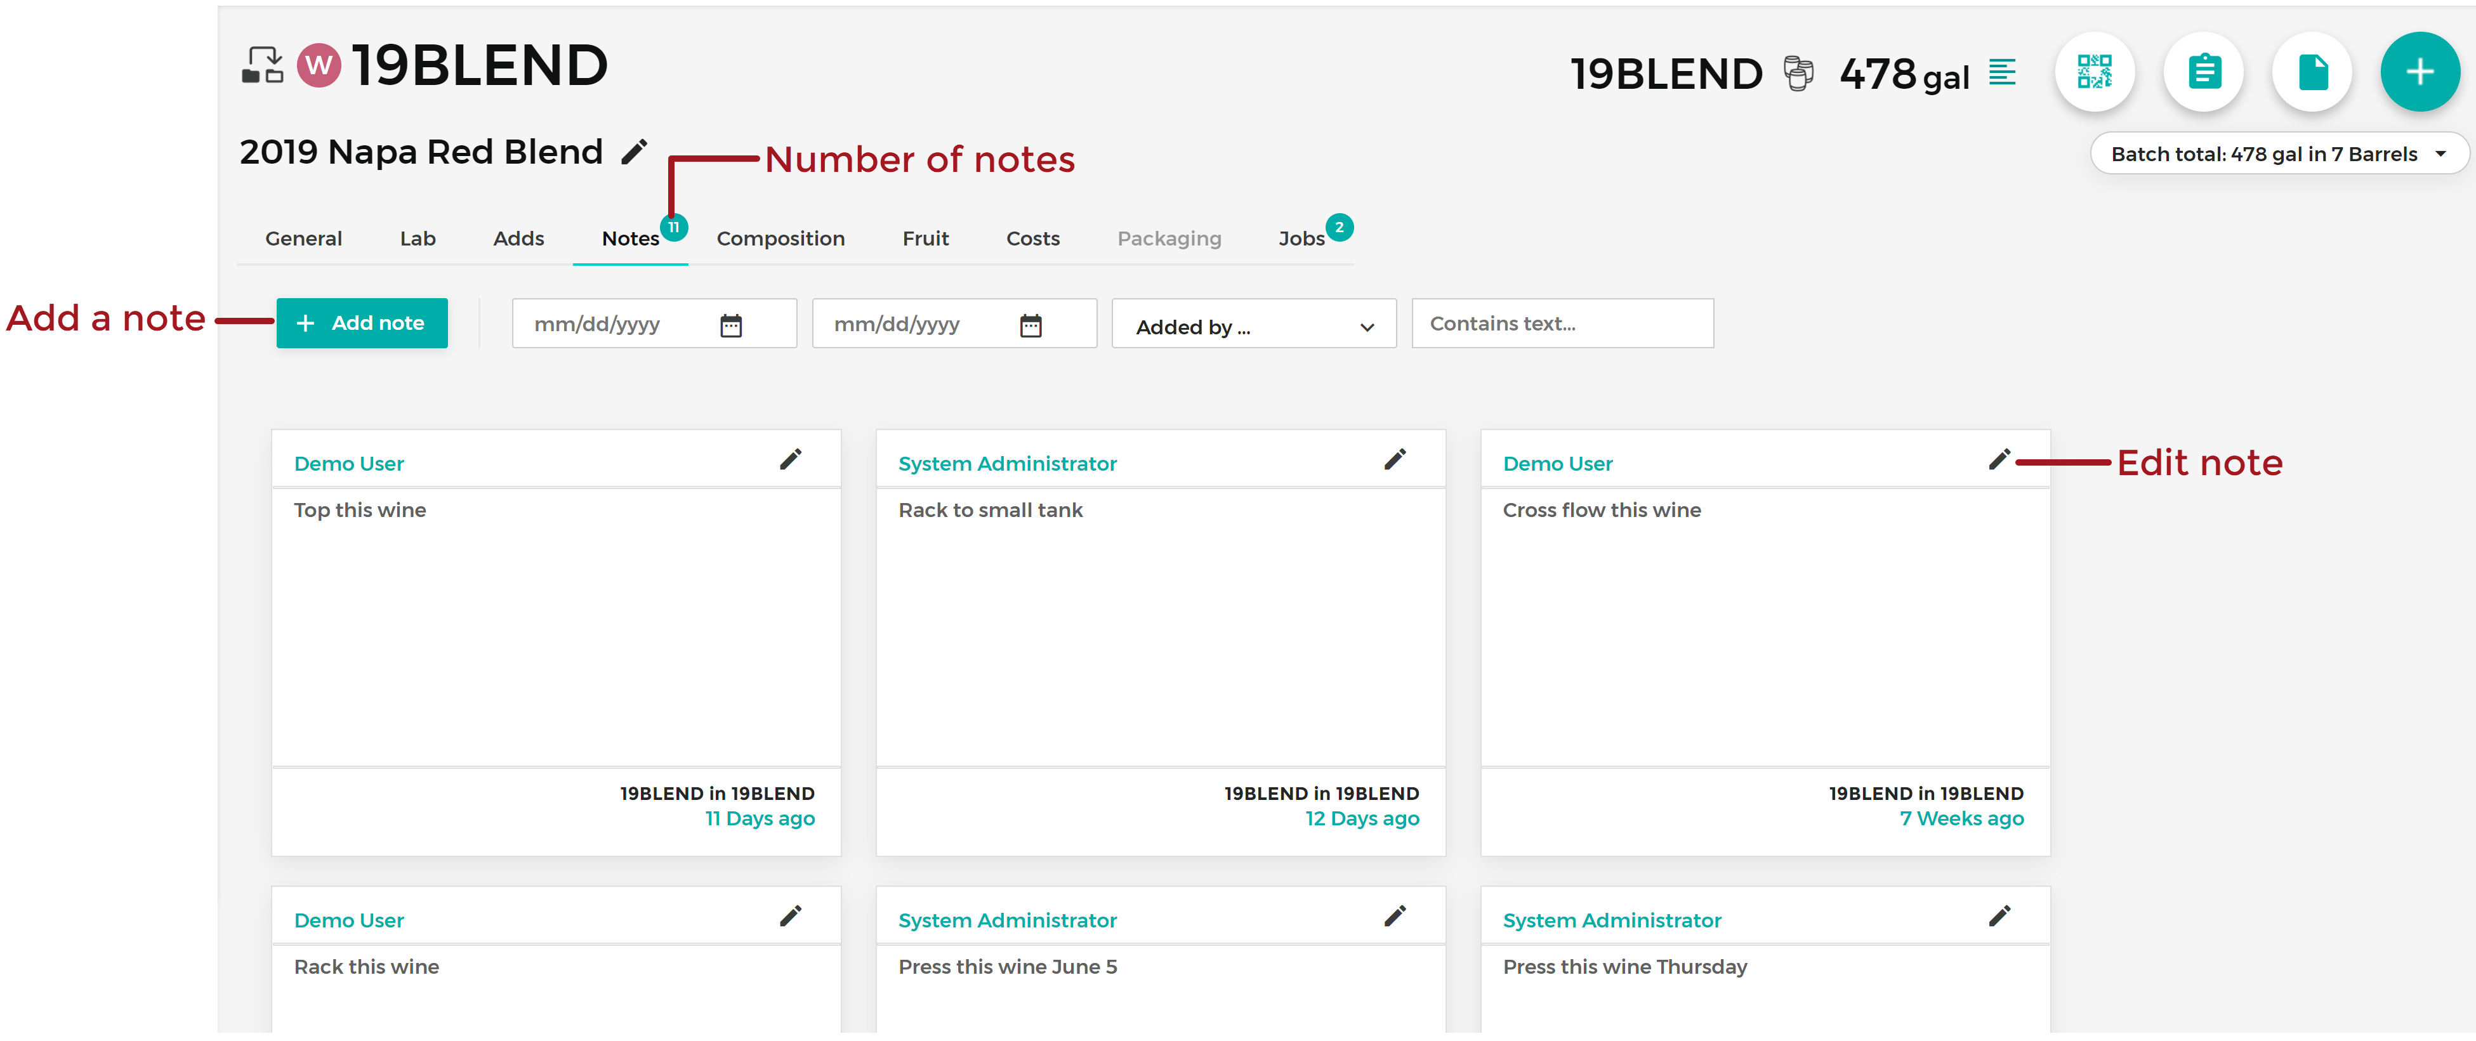This screenshot has width=2476, height=1041.
Task: Edit the 'Top this wine' note
Action: click(x=790, y=459)
